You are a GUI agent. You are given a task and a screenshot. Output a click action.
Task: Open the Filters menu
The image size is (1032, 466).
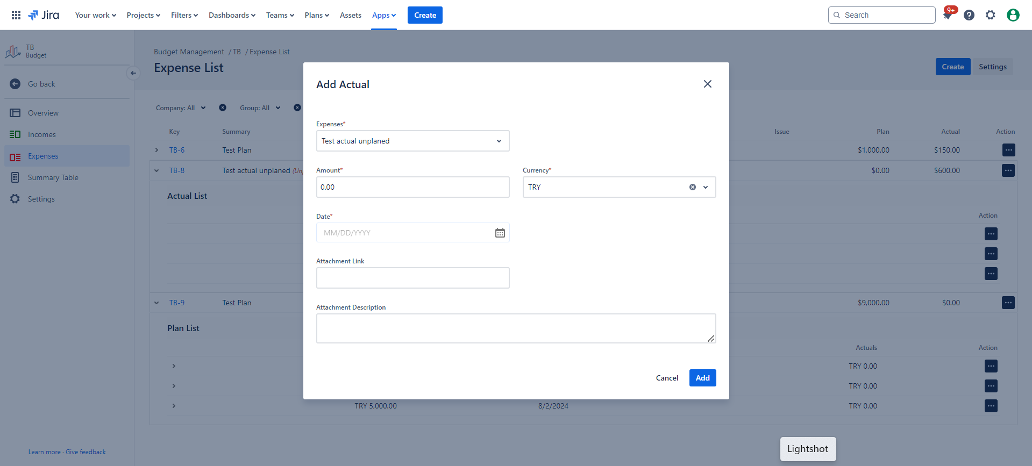pyautogui.click(x=184, y=15)
